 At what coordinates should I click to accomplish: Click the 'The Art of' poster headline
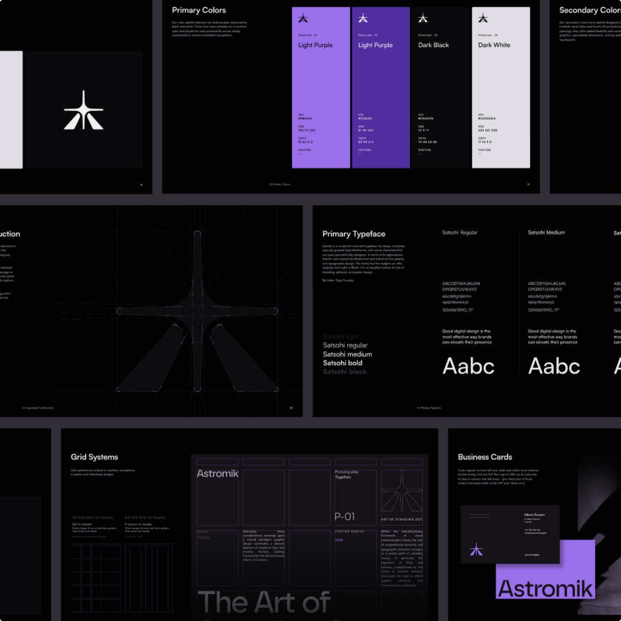click(x=264, y=603)
